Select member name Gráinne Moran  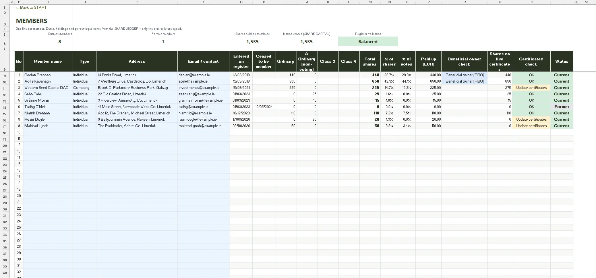click(x=48, y=100)
